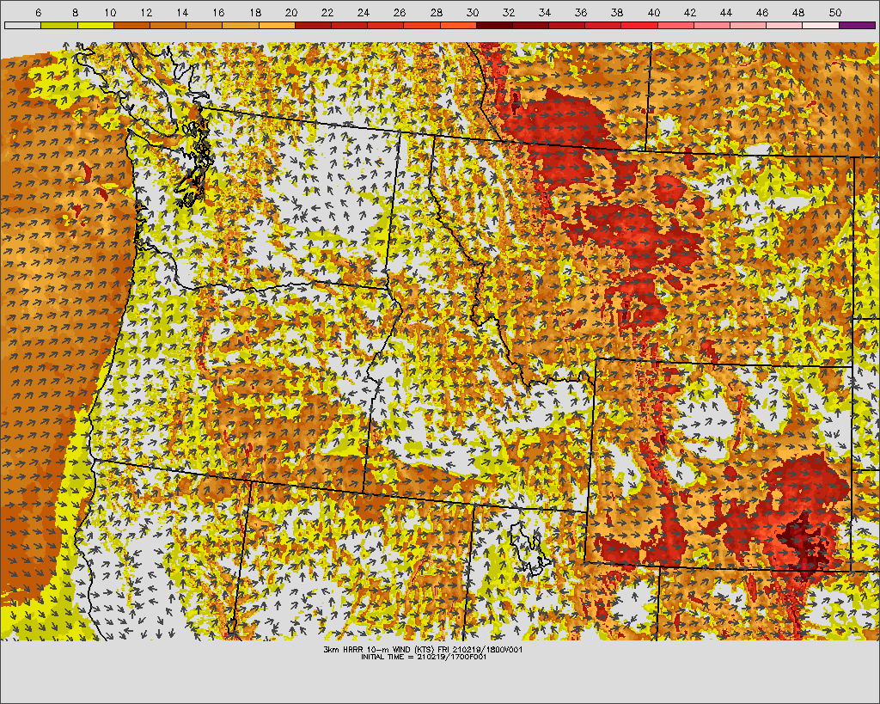Screen dimensions: 880x704
Task: Pick the near-white 48–50 knot swatch
Action: (821, 25)
